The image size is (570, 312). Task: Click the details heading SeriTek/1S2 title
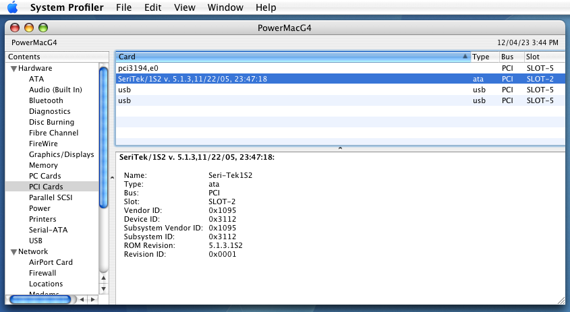197,157
